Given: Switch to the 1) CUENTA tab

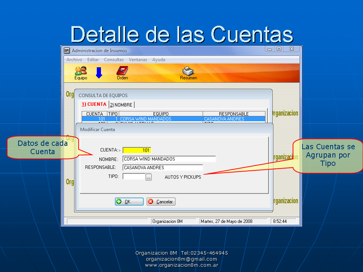Looking at the screenshot, I should pyautogui.click(x=94, y=105).
